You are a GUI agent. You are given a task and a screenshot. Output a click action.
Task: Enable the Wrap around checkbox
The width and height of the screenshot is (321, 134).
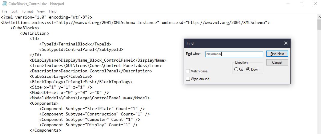click(188, 79)
